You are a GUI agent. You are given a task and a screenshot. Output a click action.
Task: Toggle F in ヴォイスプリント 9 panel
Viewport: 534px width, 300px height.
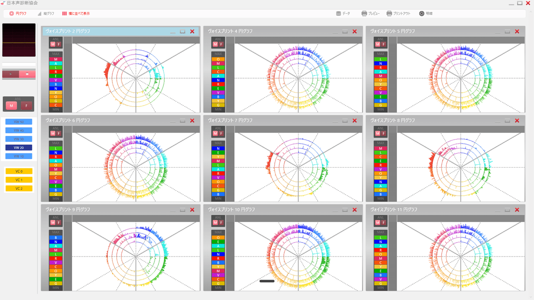[59, 222]
